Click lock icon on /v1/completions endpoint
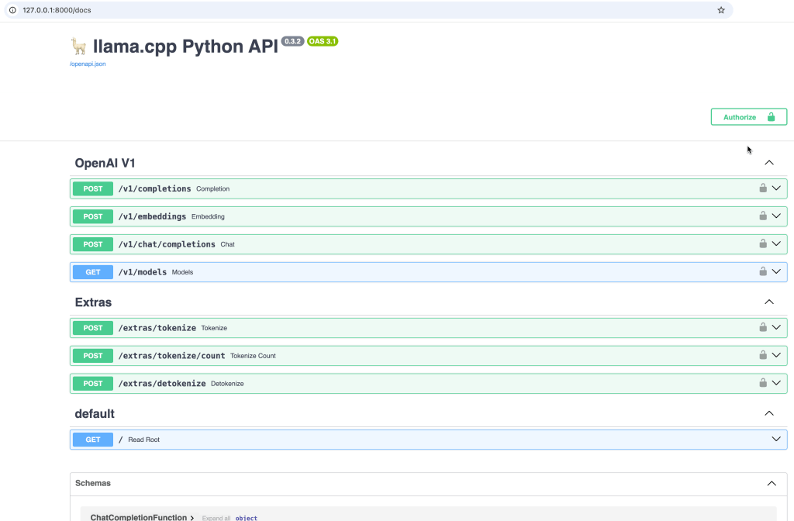 coord(763,188)
